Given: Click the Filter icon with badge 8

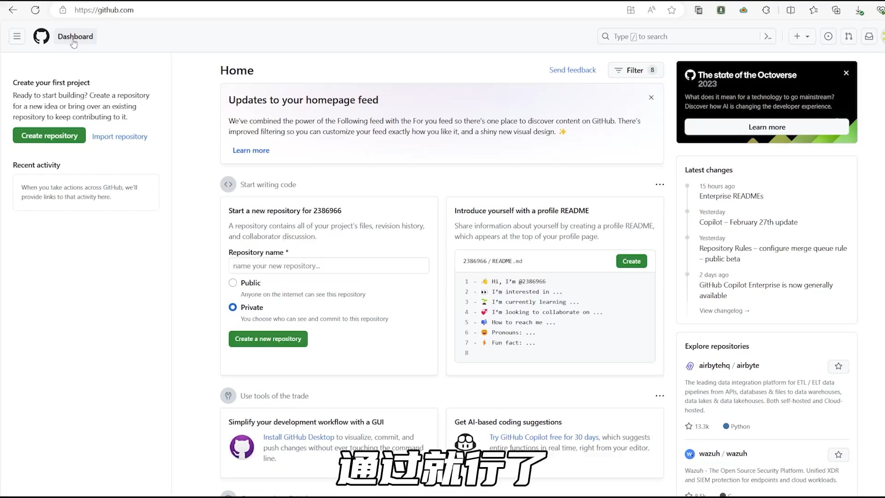Looking at the screenshot, I should pos(636,70).
